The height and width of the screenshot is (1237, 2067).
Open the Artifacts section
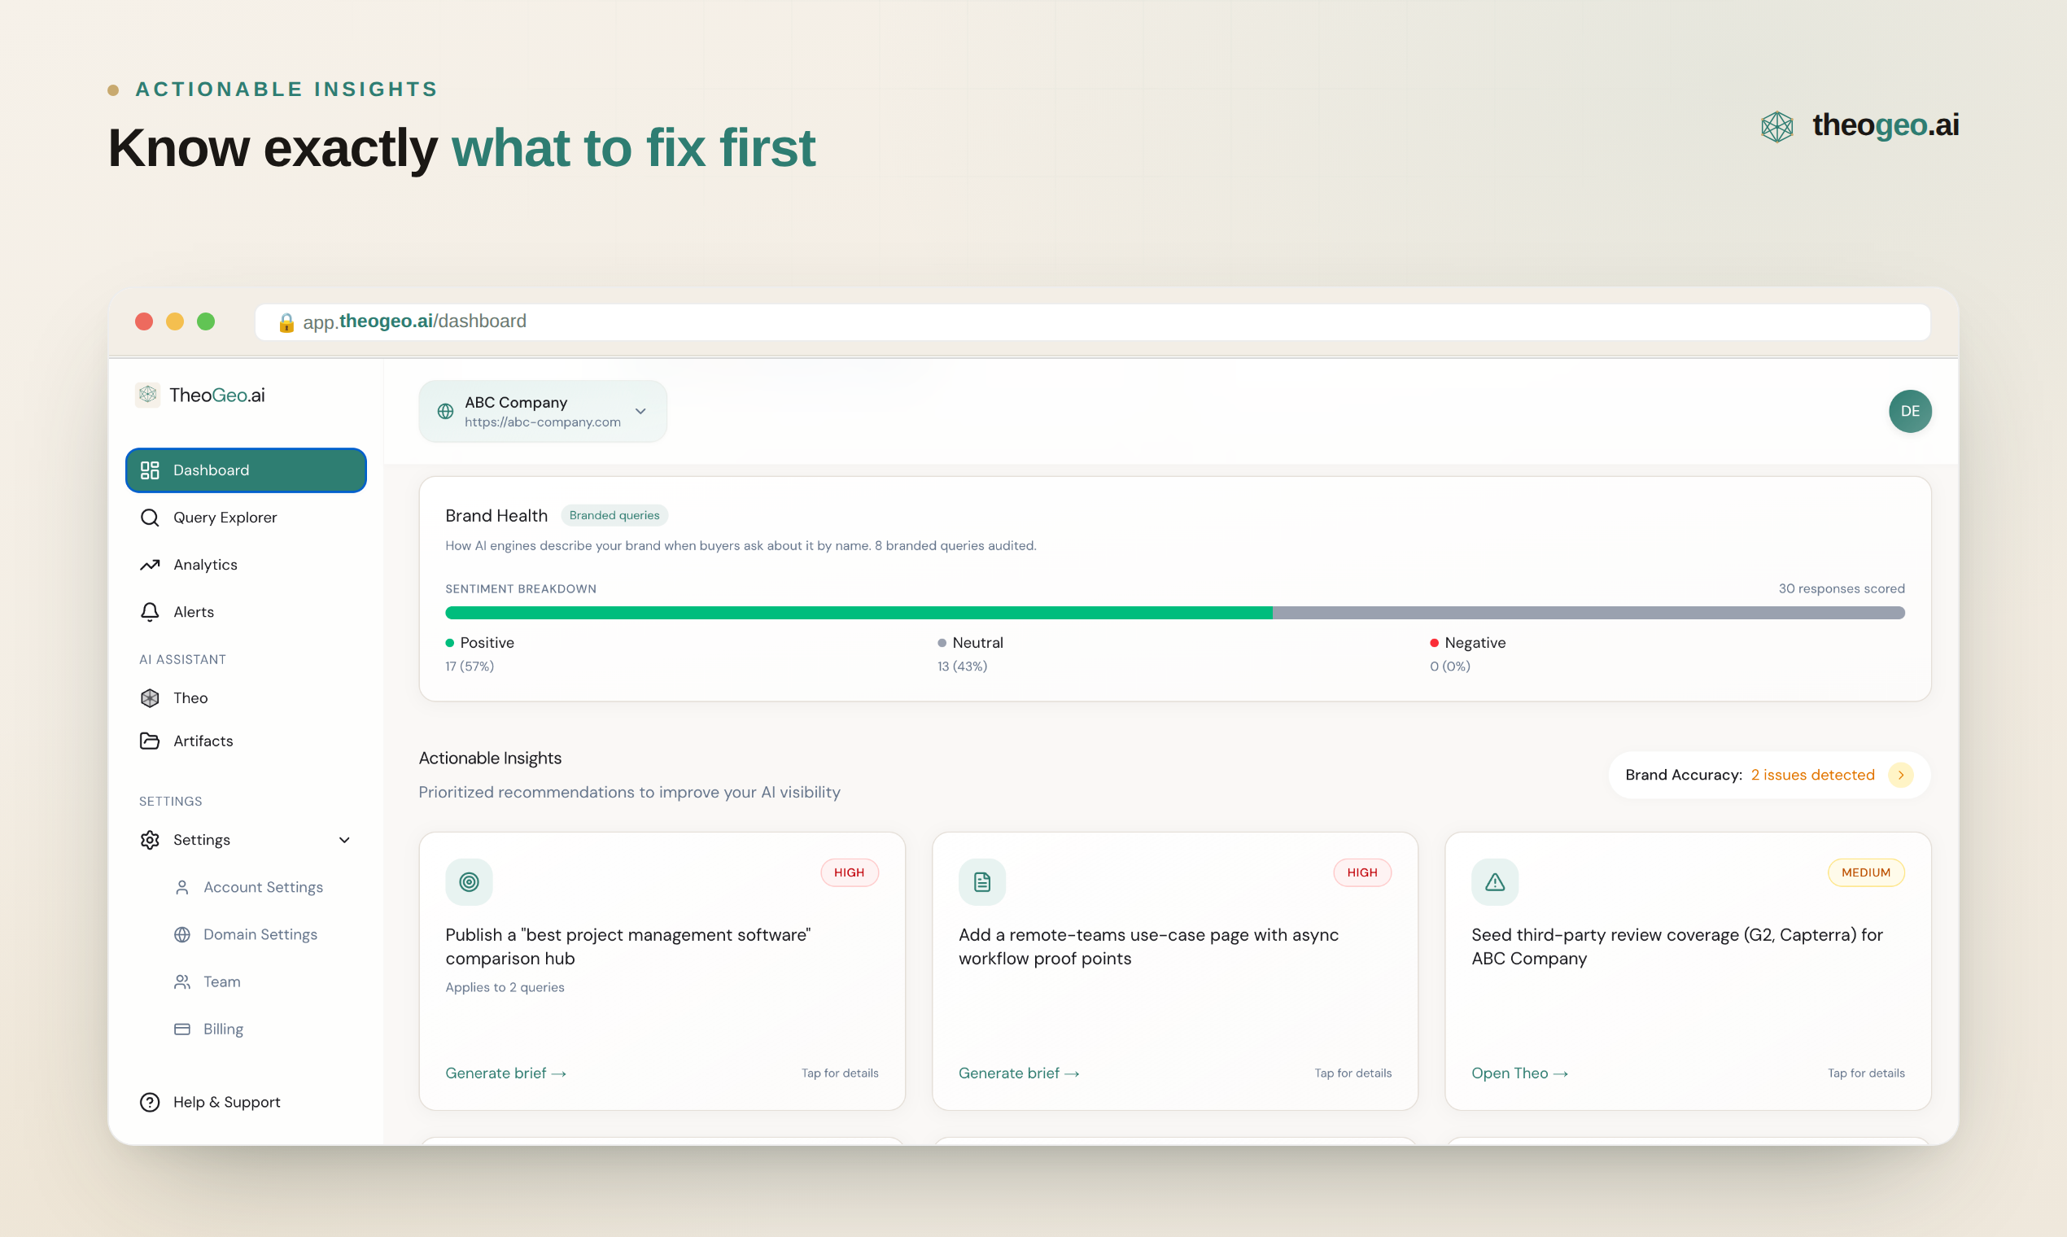click(x=246, y=741)
